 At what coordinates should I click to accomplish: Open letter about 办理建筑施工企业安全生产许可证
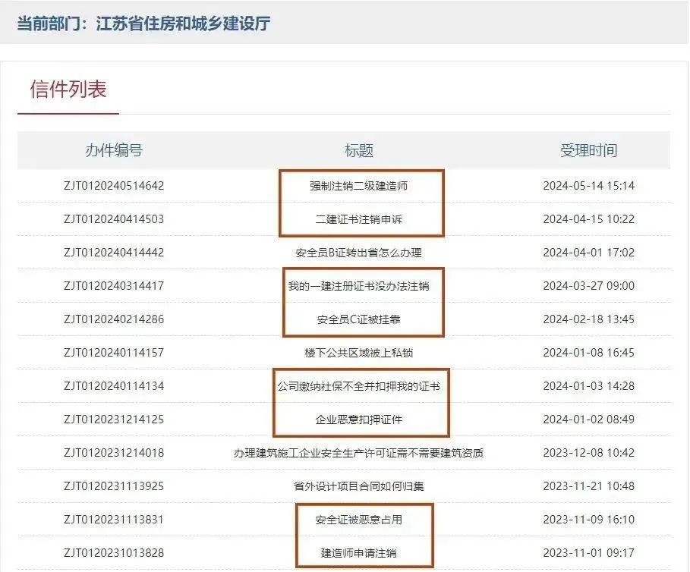tap(358, 453)
